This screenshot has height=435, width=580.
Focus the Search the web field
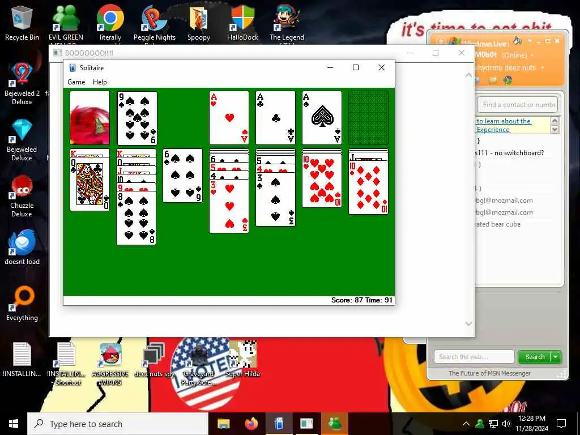[x=474, y=357]
